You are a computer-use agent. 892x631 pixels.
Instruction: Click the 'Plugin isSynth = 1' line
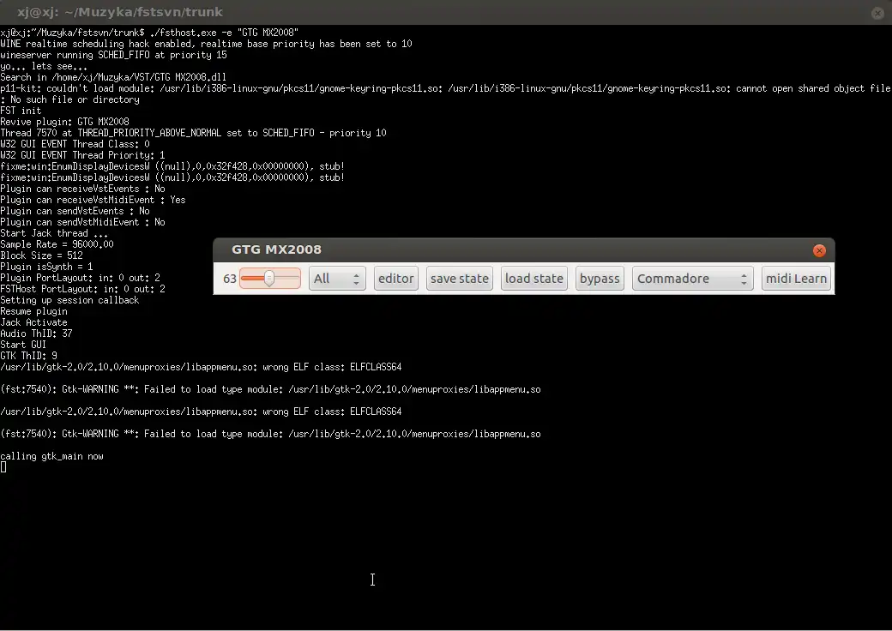click(46, 267)
